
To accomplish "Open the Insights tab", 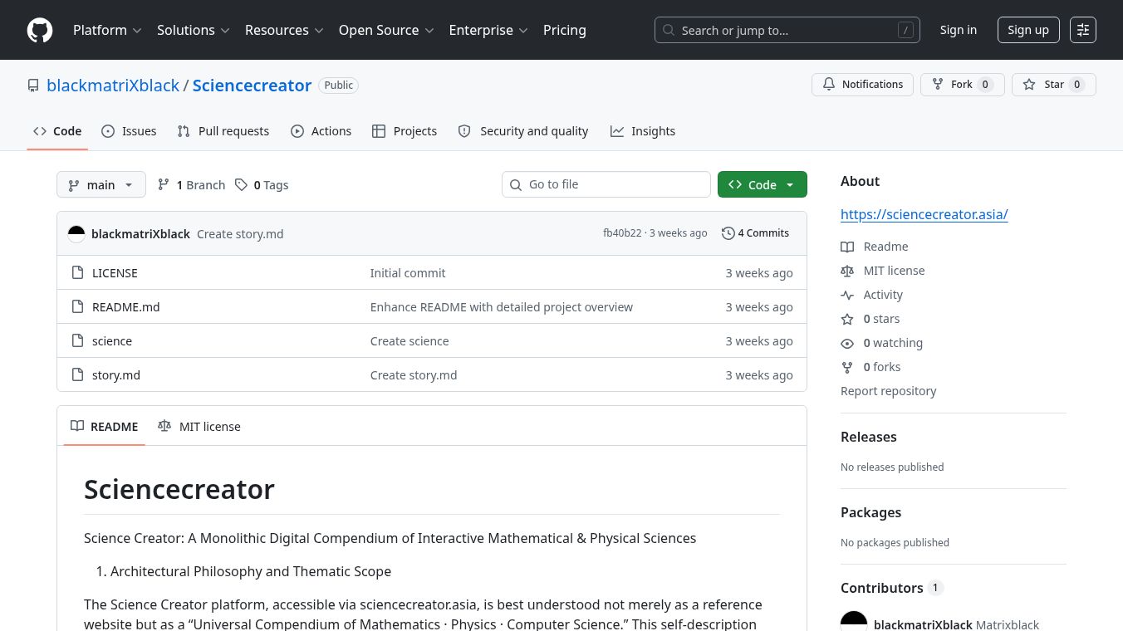I will point(643,131).
